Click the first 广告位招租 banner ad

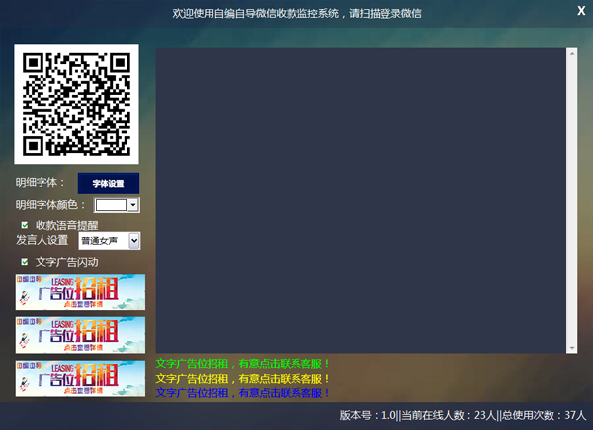(80, 293)
